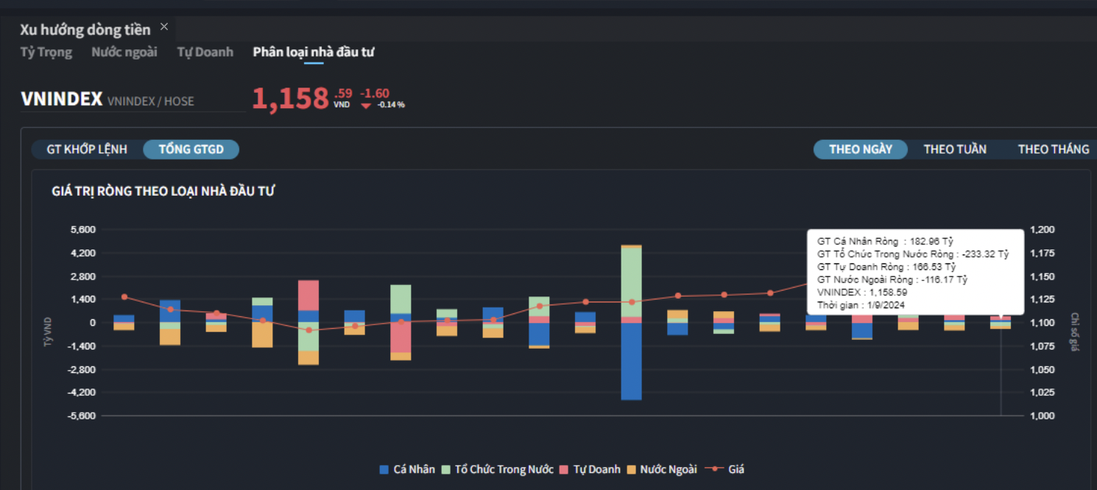Click the largest negative blue bar
Viewport: 1097px width, 490px height.
[631, 361]
